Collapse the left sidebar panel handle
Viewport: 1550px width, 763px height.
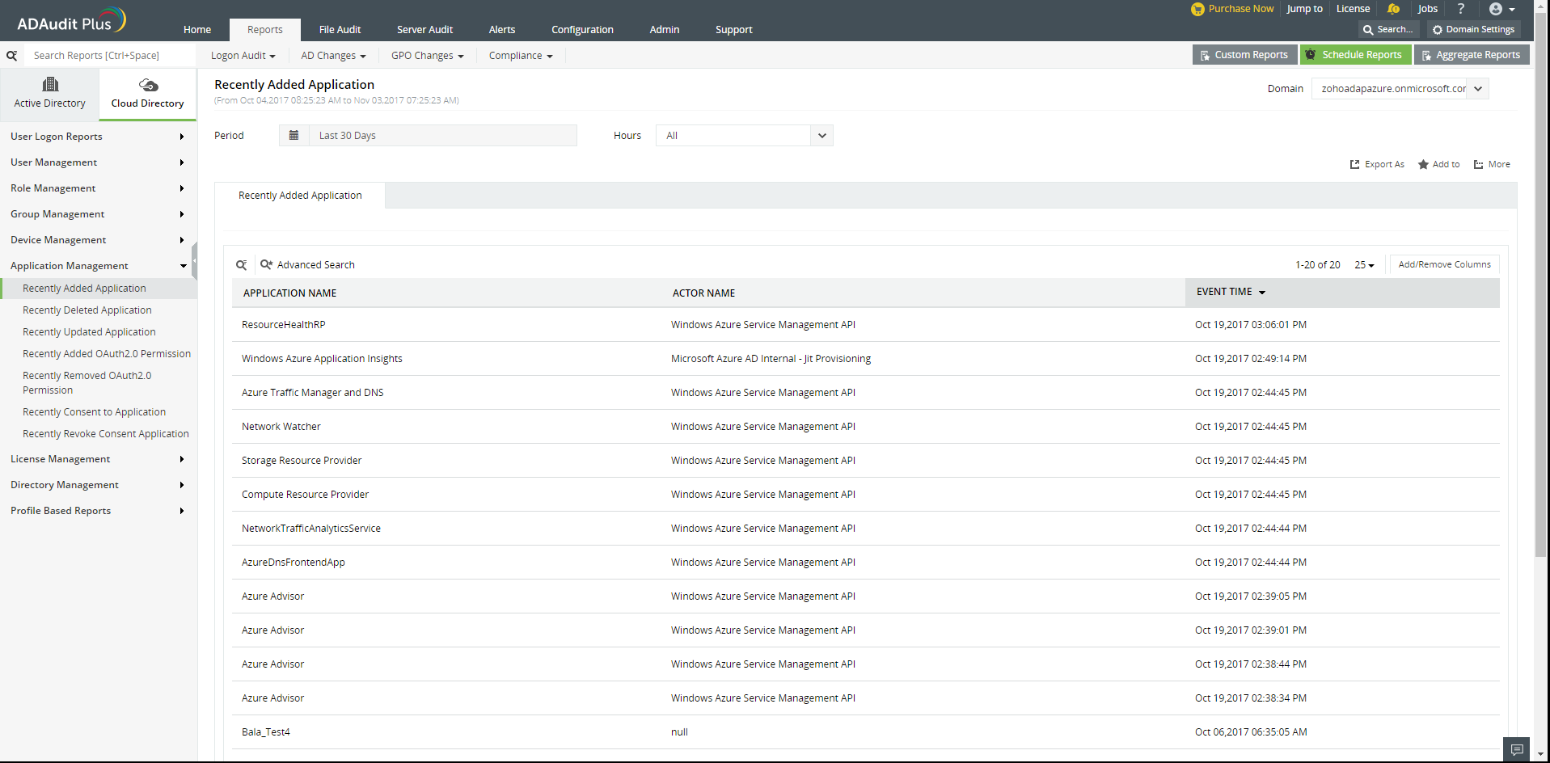195,260
